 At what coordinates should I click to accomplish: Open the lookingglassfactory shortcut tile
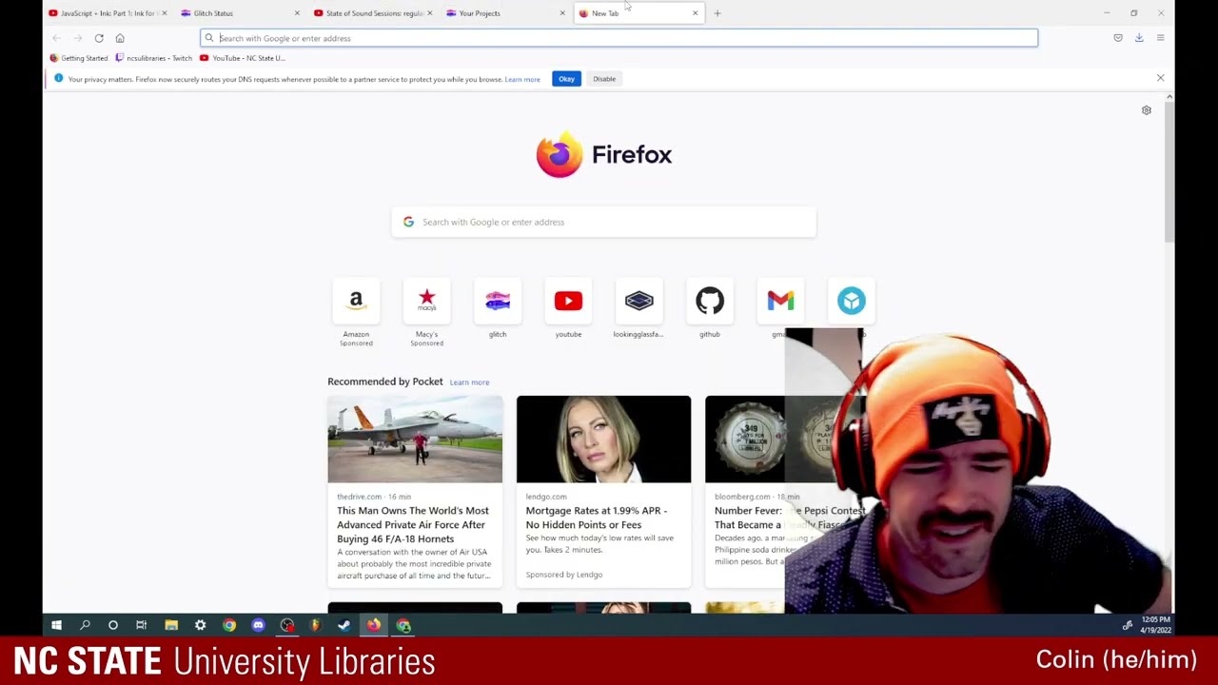pyautogui.click(x=638, y=301)
